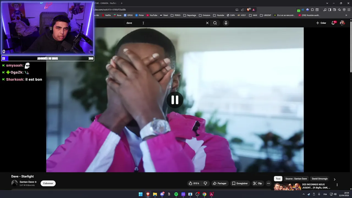This screenshot has height=198, width=352.
Task: Open the Prime bookmark
Action: 139,15
